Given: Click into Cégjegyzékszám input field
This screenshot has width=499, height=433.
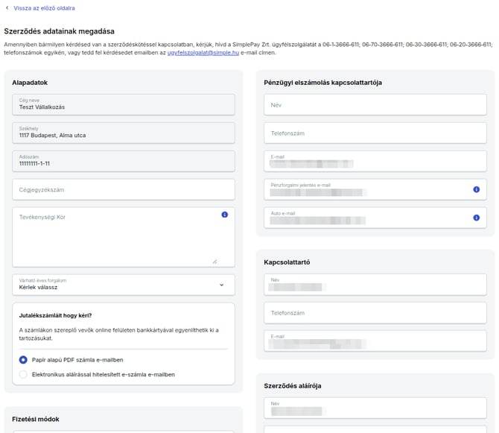Looking at the screenshot, I should (123, 189).
